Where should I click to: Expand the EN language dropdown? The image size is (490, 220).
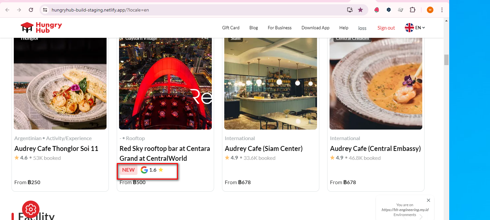point(415,28)
